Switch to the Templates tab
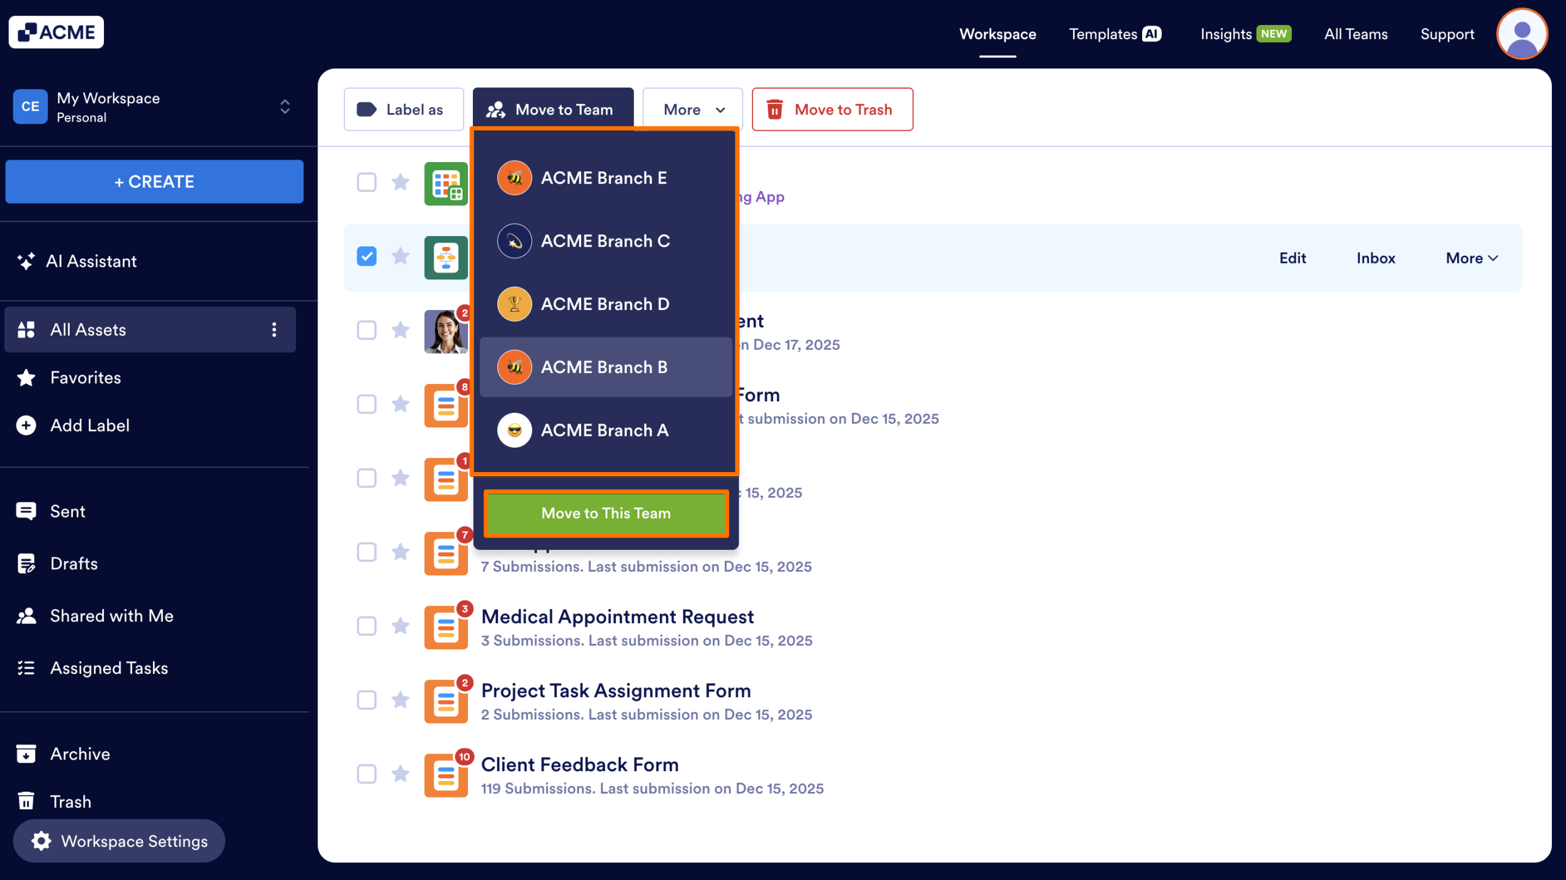Viewport: 1566px width, 880px height. coord(1113,34)
